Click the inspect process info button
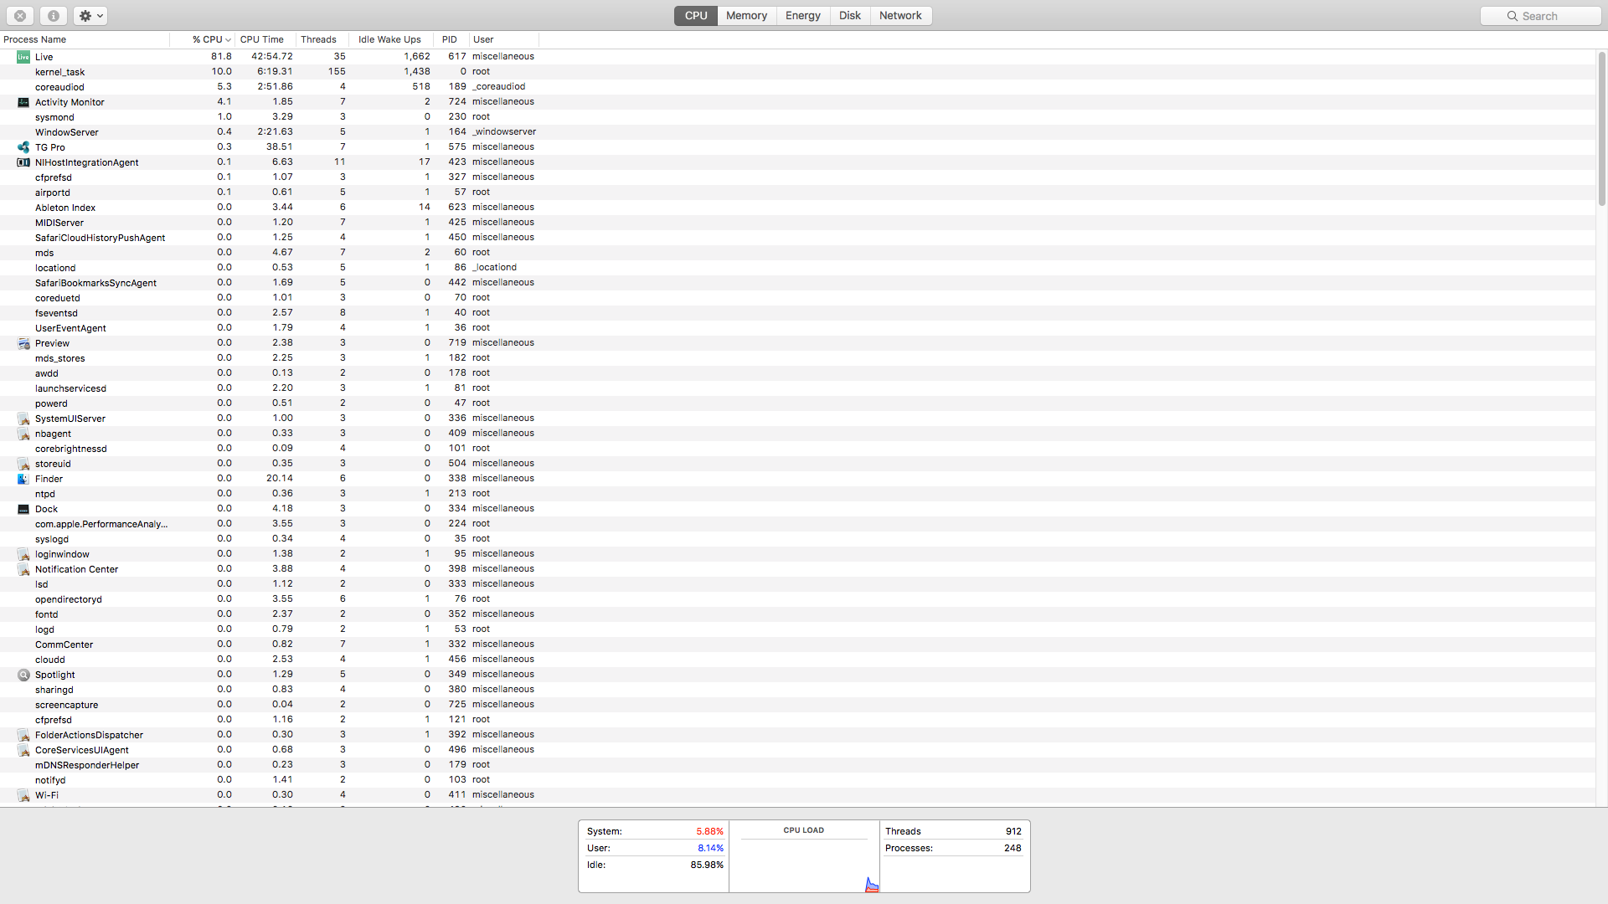The width and height of the screenshot is (1608, 904). tap(53, 16)
